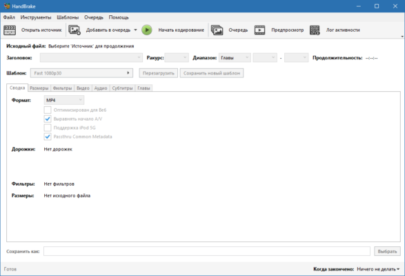Click the Open Source film clapper icon

pyautogui.click(x=10, y=30)
